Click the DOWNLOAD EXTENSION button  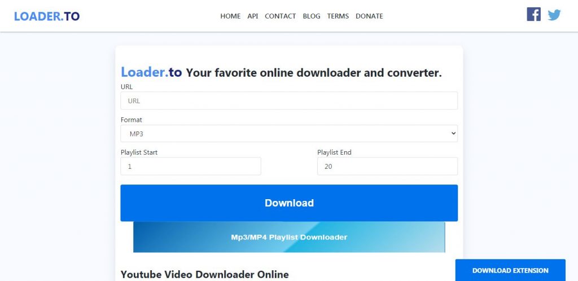[x=510, y=270]
